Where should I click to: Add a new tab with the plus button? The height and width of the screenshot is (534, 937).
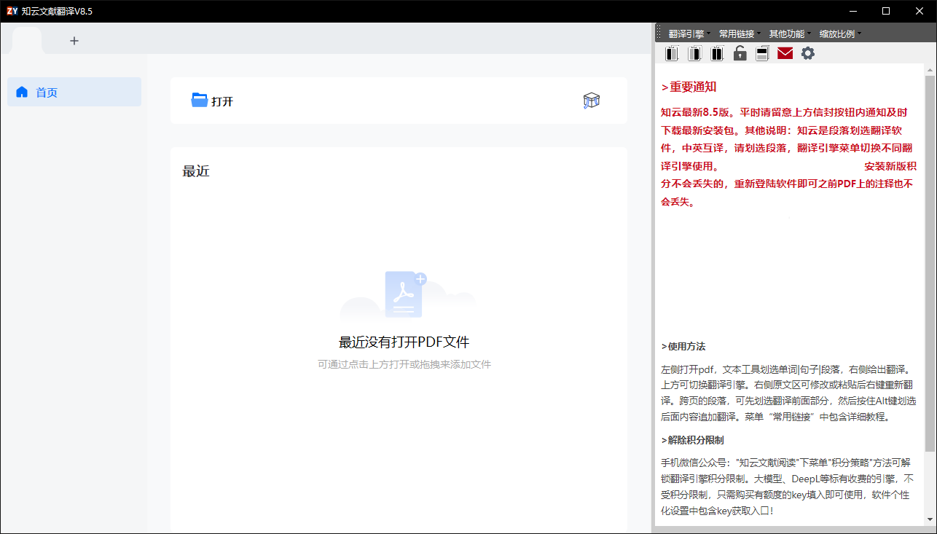pyautogui.click(x=74, y=41)
